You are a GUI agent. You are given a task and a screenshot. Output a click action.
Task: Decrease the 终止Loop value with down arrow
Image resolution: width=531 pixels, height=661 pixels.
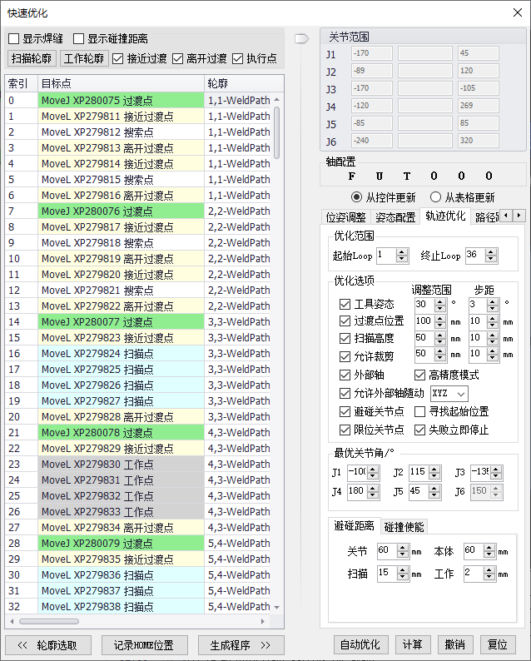coord(494,259)
